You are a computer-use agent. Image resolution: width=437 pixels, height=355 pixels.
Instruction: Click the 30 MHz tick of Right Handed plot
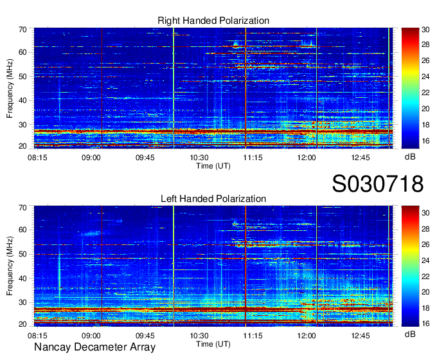22,125
